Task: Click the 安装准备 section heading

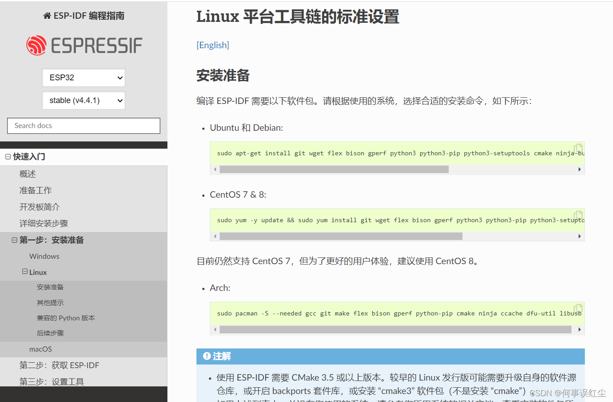Action: (x=223, y=75)
